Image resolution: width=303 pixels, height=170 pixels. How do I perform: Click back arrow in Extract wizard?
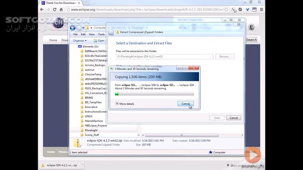111,32
